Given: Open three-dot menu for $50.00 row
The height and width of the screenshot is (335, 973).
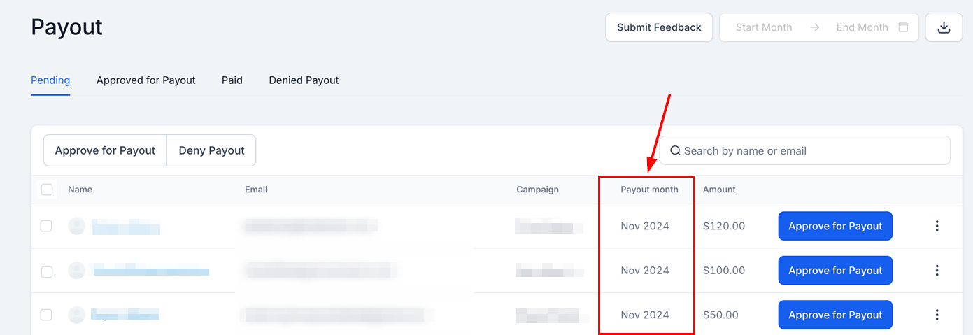Looking at the screenshot, I should [937, 315].
